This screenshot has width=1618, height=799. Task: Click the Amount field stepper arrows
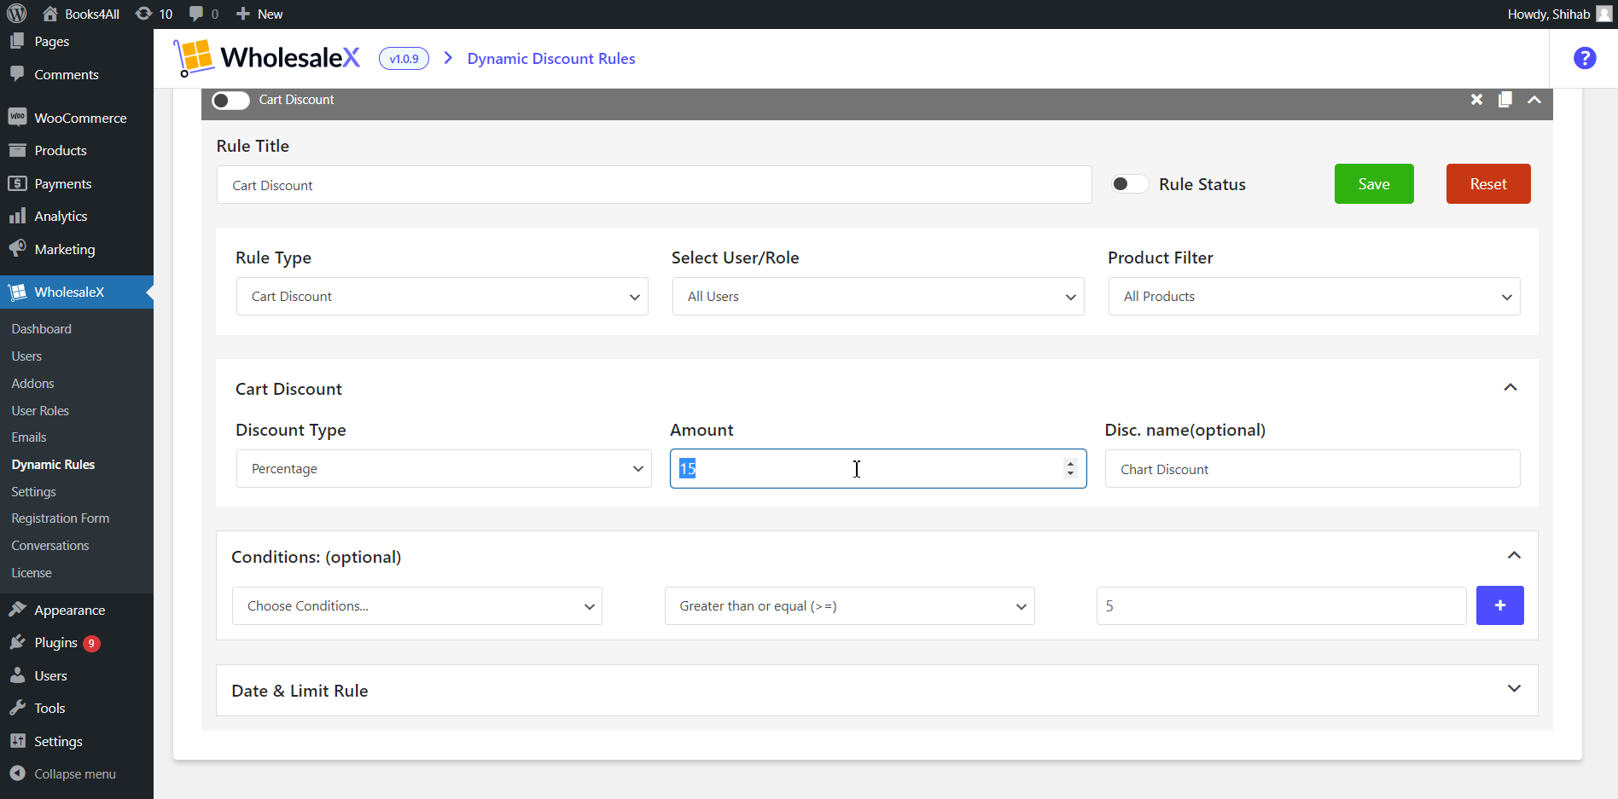point(1070,468)
